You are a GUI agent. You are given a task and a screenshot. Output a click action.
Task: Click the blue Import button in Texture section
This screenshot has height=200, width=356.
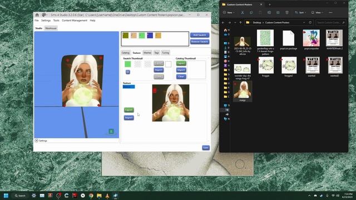[128, 118]
